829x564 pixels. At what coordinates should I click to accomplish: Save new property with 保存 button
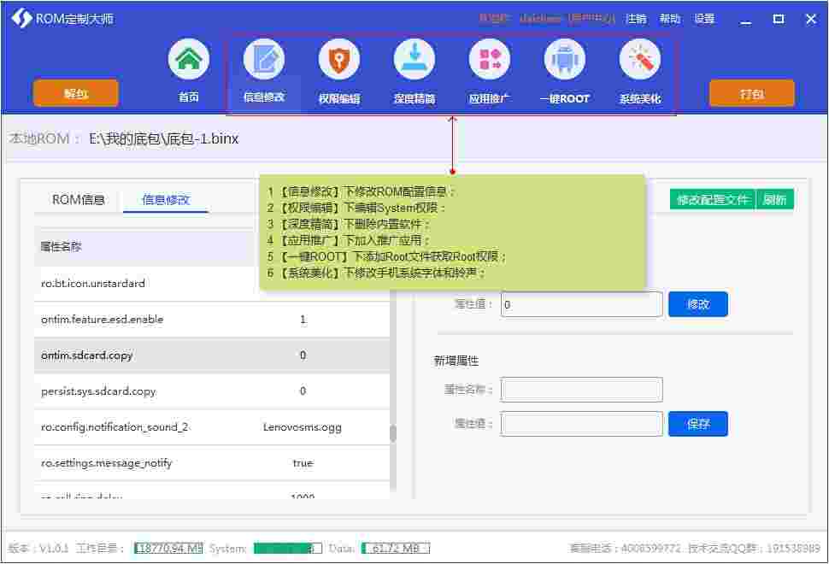click(x=698, y=423)
